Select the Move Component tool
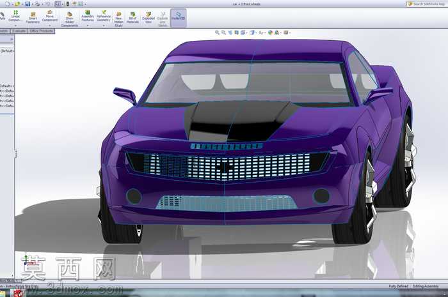The image size is (448, 297). (50, 16)
